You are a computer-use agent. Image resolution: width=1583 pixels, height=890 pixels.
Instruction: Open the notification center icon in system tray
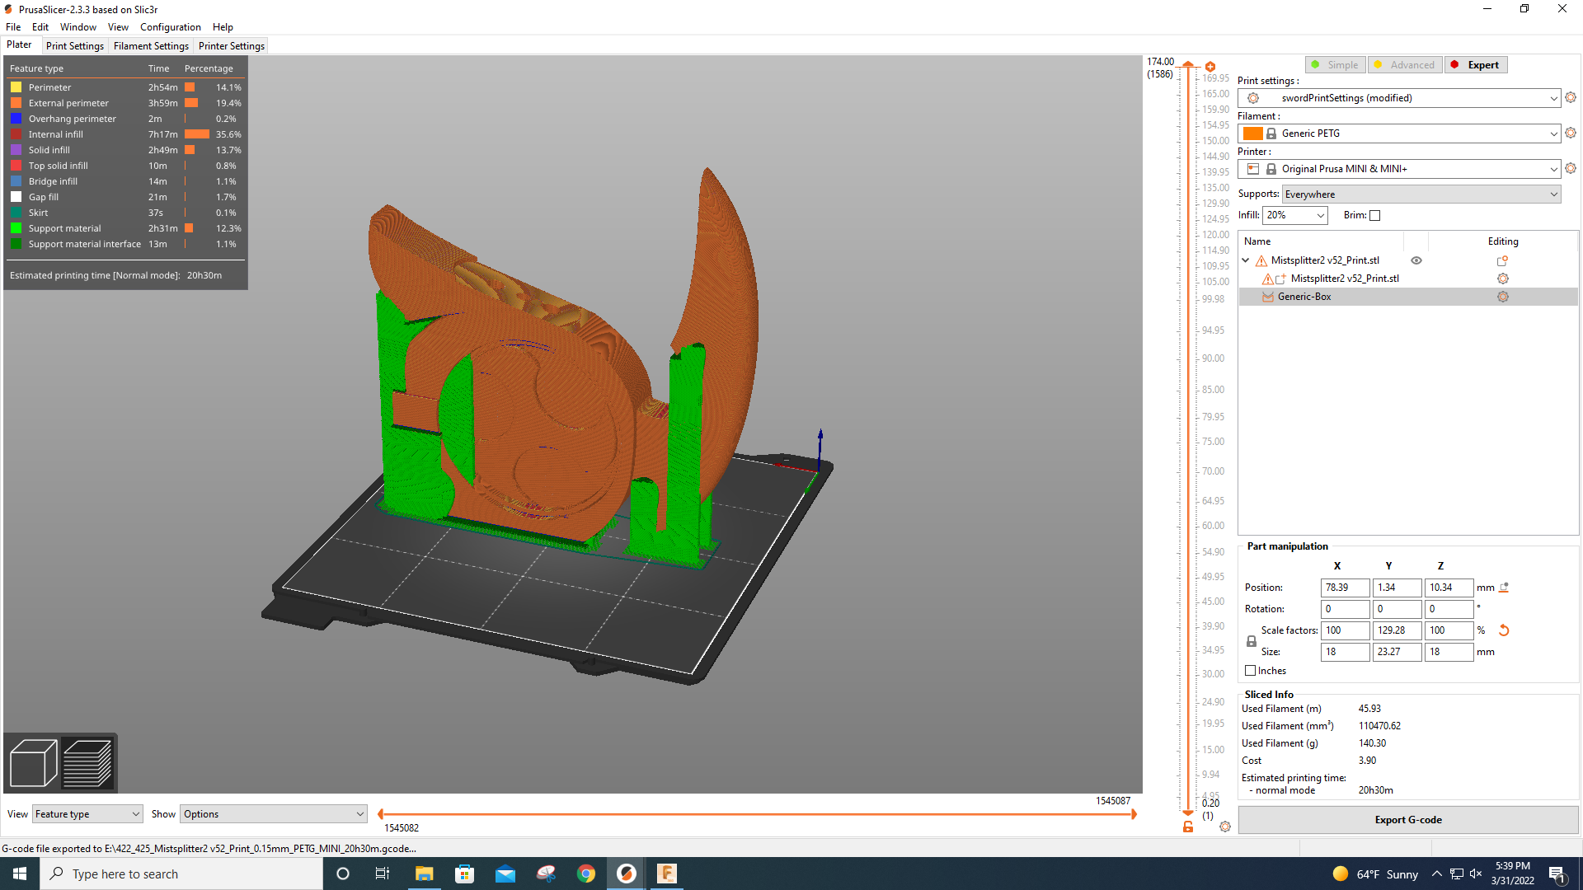pos(1557,874)
